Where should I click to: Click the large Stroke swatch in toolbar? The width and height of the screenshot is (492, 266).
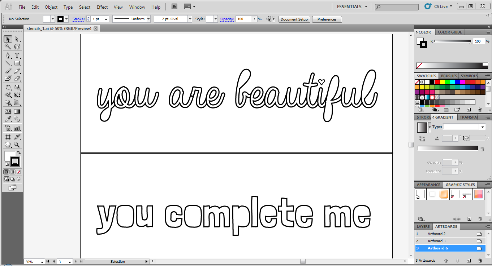pyautogui.click(x=15, y=161)
